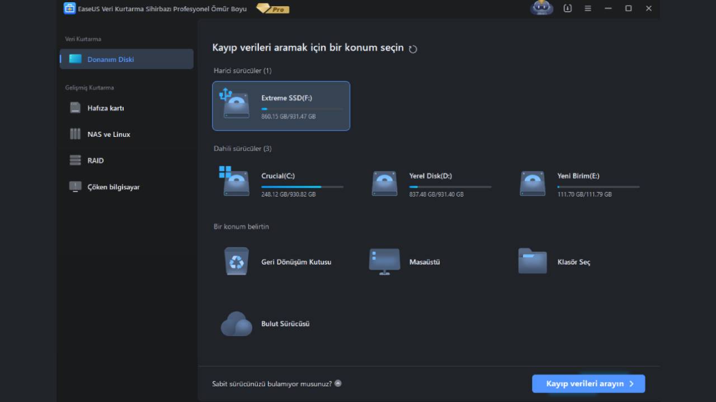Click the update notification icon in title bar
Screen dimensions: 716x402
[x=568, y=8]
